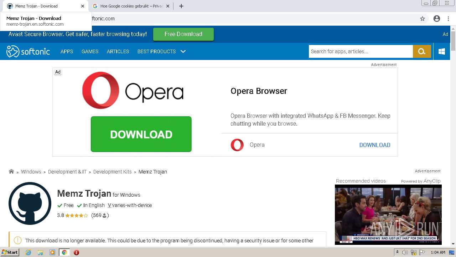Click the In English label

point(94,205)
